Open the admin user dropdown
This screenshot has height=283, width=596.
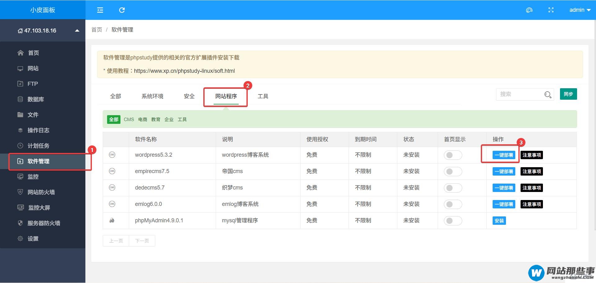coord(580,10)
